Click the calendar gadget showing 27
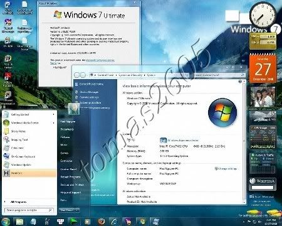 [x=263, y=68]
